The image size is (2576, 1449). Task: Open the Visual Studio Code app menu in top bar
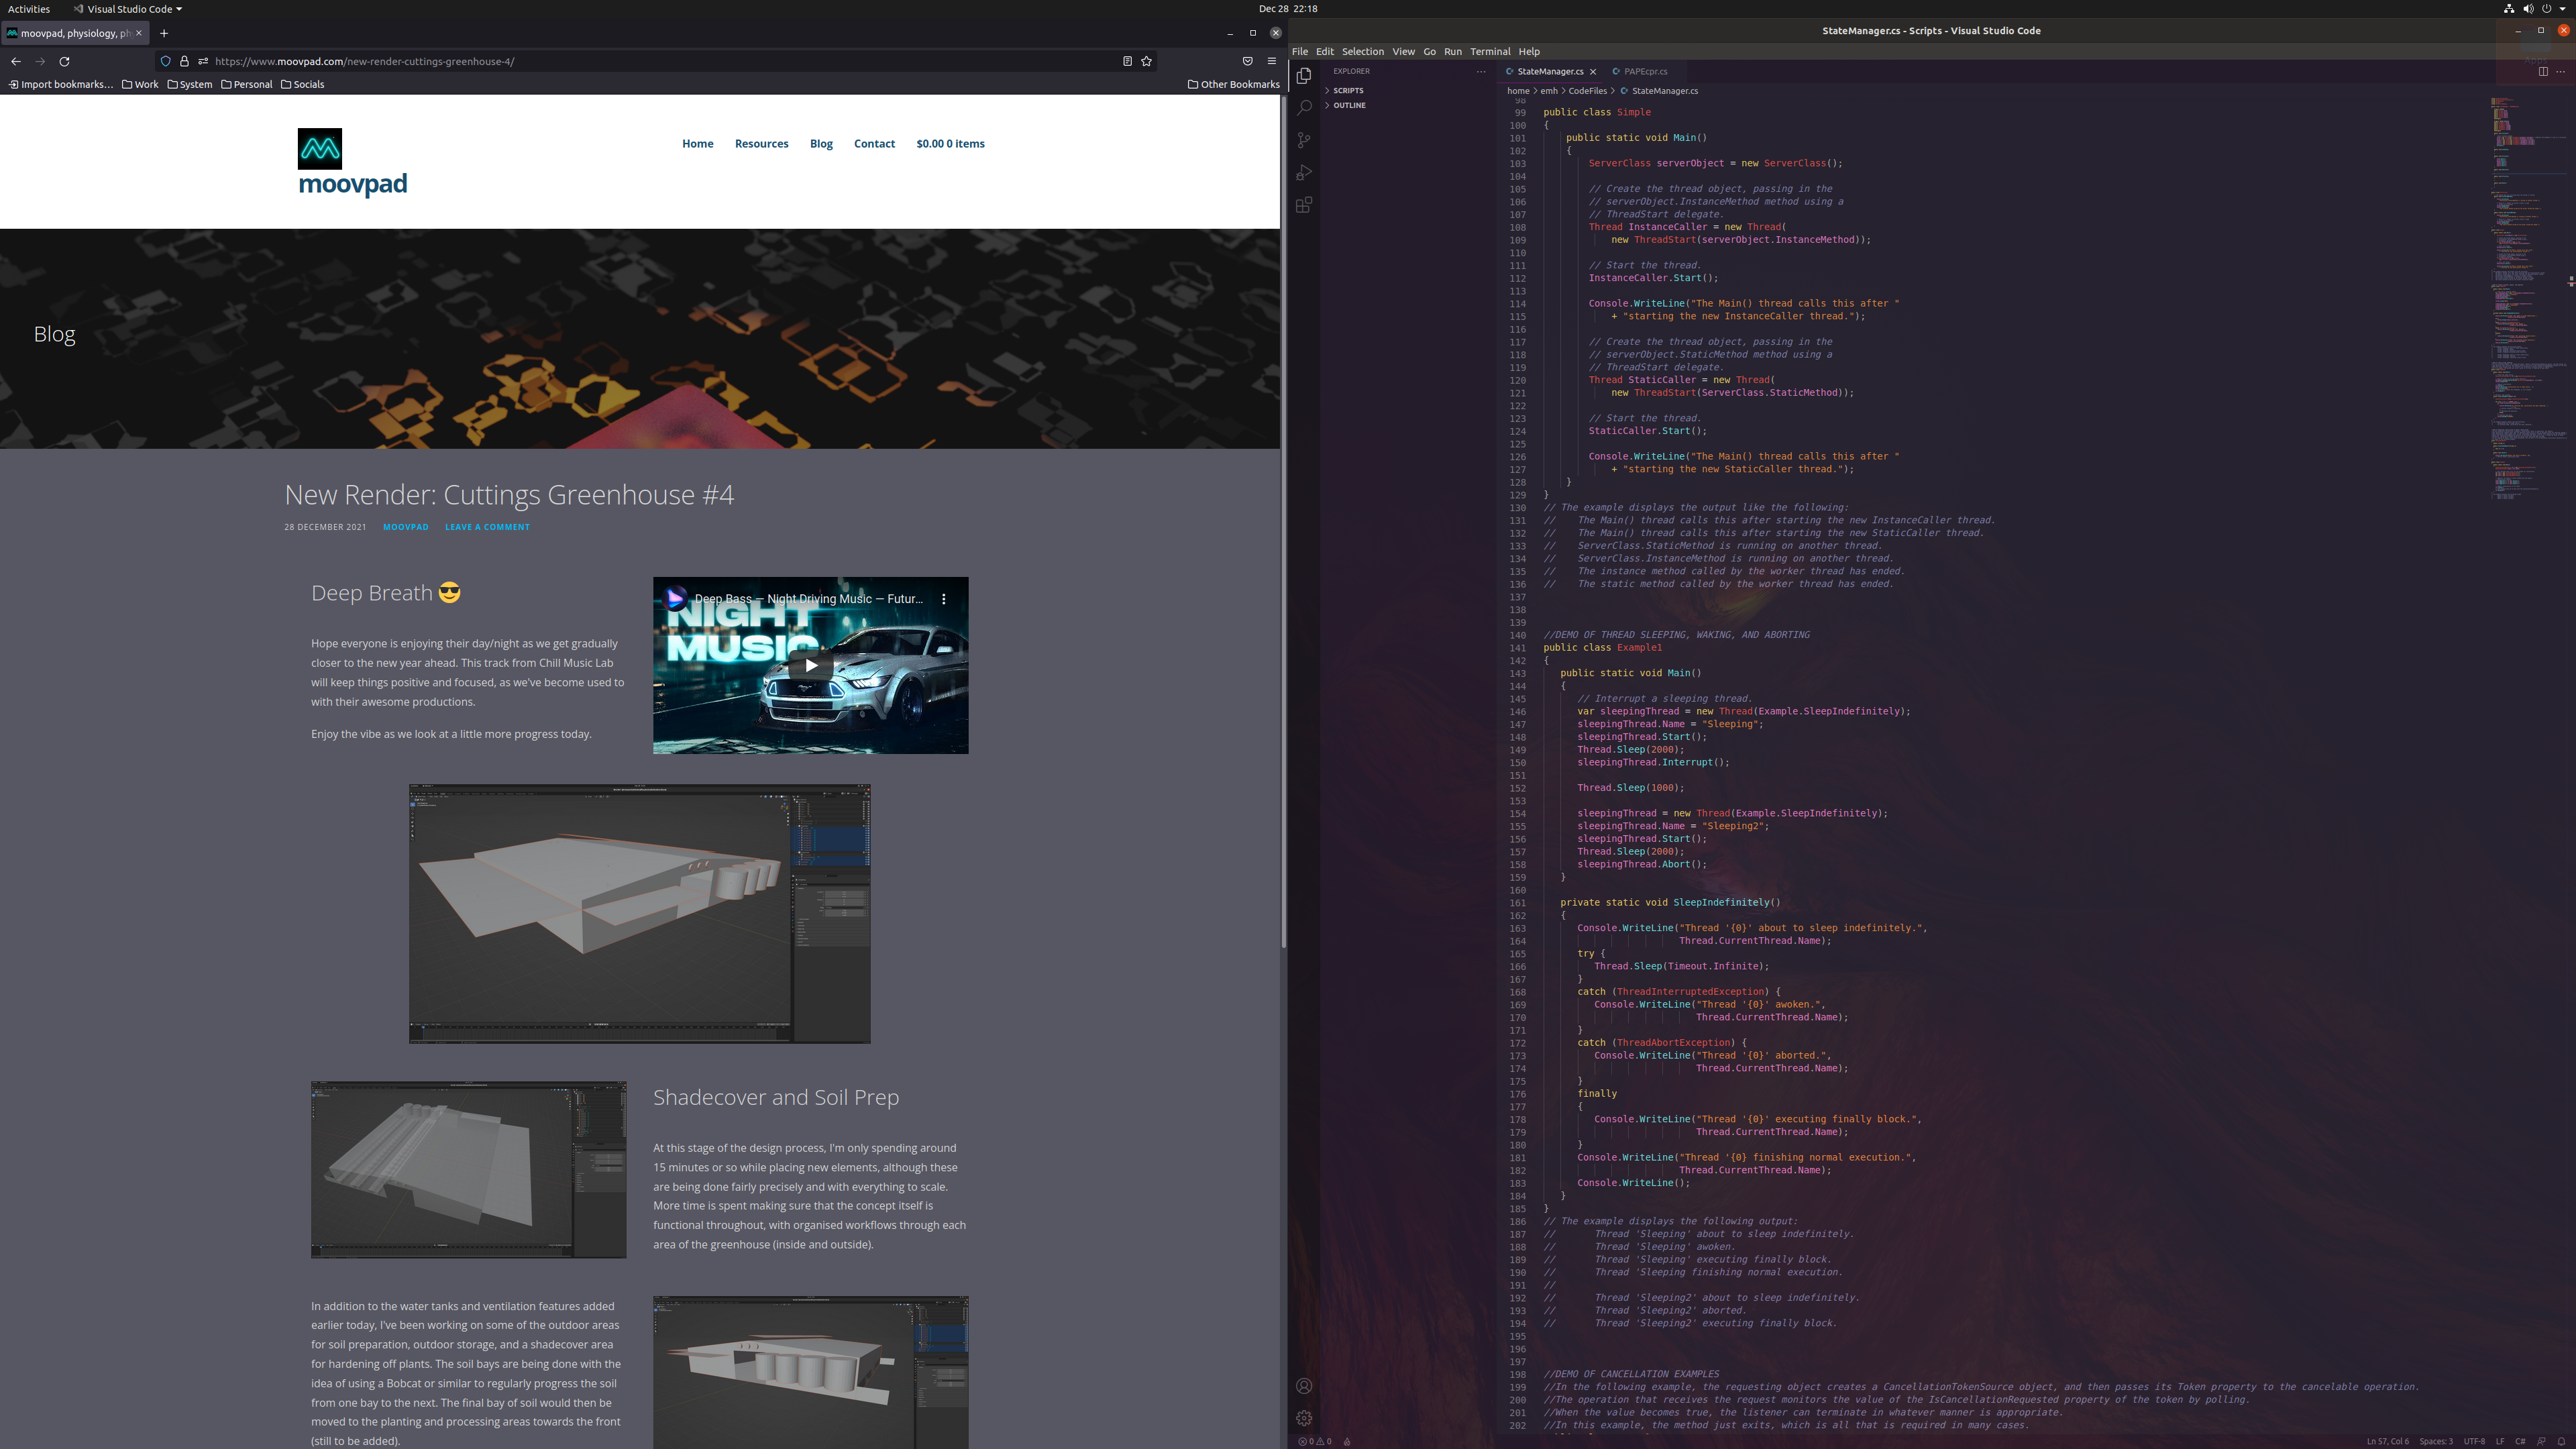(x=127, y=9)
